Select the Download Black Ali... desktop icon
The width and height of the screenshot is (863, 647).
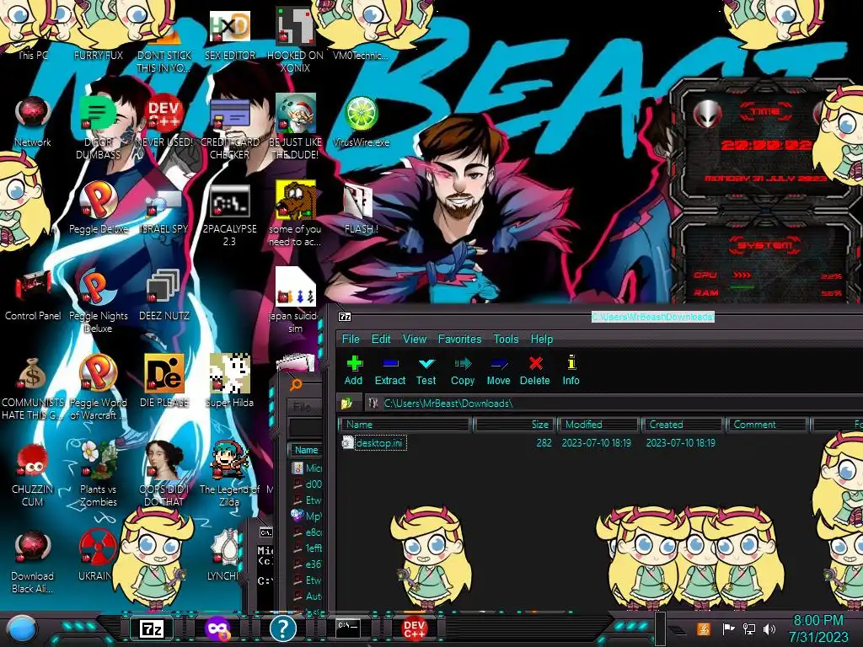[x=33, y=562]
